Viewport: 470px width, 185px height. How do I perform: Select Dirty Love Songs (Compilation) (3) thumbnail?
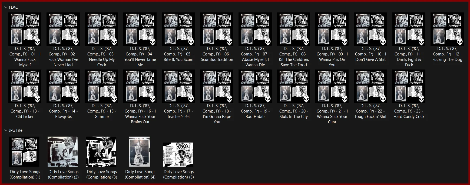tap(101, 151)
